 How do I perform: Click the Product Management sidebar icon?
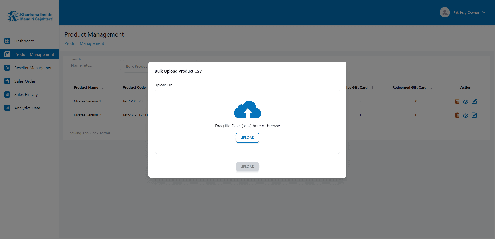point(7,54)
